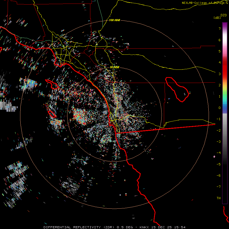Click the TH label on the legend
This screenshot has width=229, height=229.
[x=219, y=198]
